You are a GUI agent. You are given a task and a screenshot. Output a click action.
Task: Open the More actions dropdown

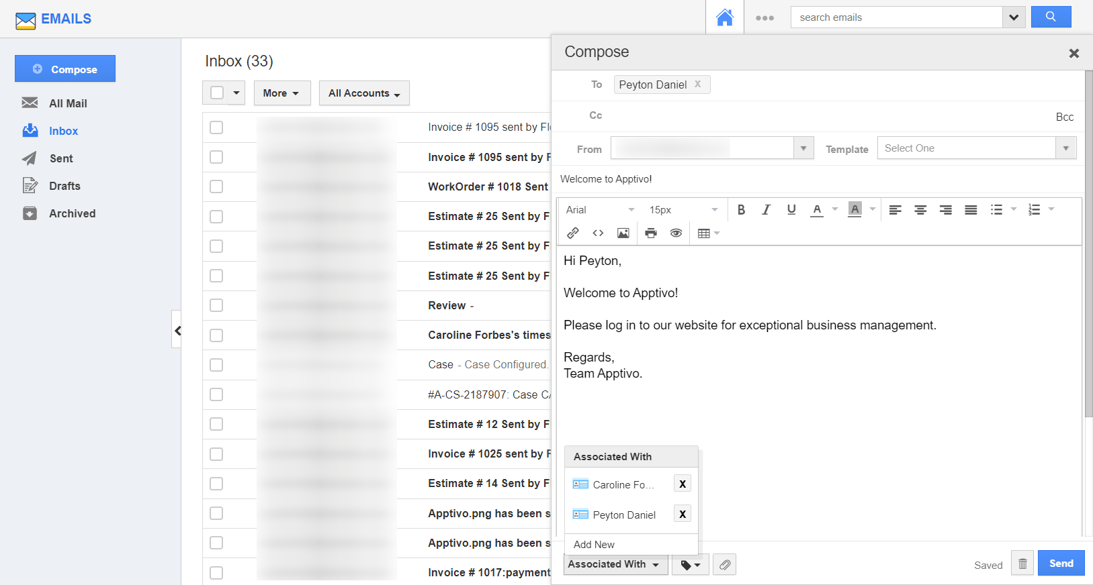(281, 93)
